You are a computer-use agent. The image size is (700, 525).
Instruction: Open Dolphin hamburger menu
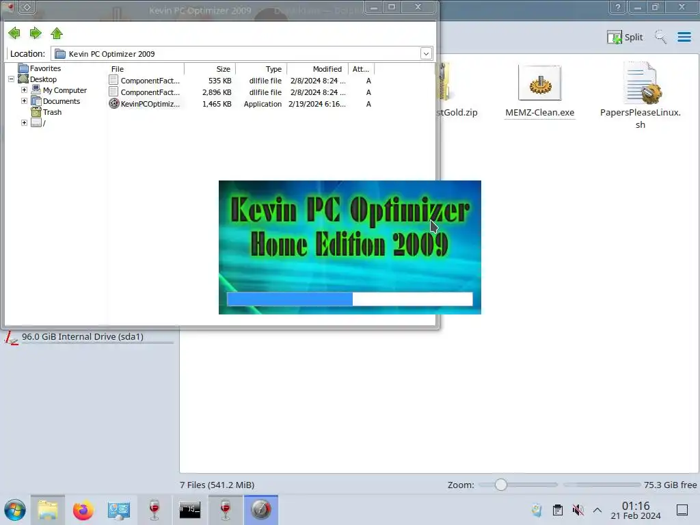684,37
